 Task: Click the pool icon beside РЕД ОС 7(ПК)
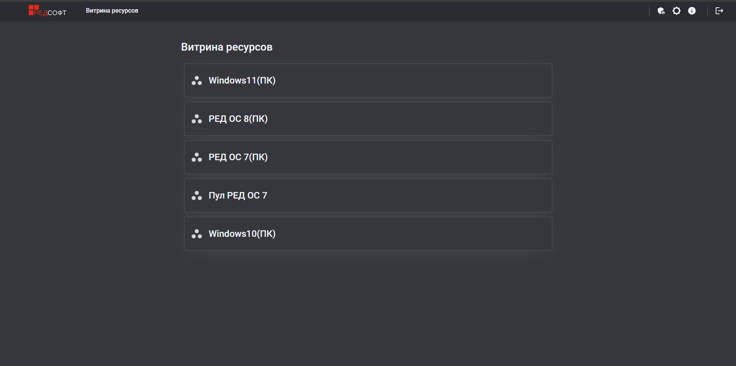pos(197,157)
